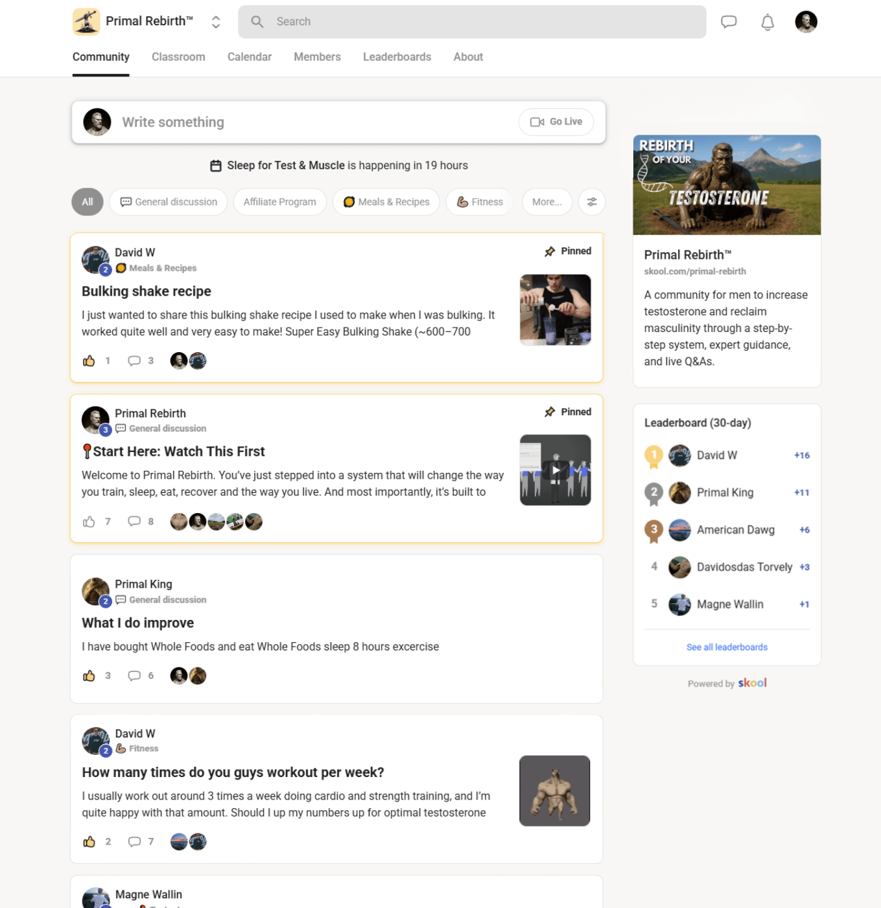Open Primal King in the leaderboard
The width and height of the screenshot is (881, 908).
[725, 492]
